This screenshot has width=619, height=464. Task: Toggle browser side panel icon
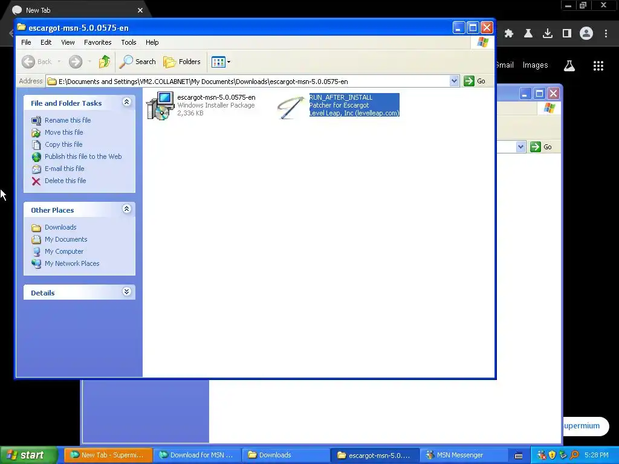tap(567, 34)
